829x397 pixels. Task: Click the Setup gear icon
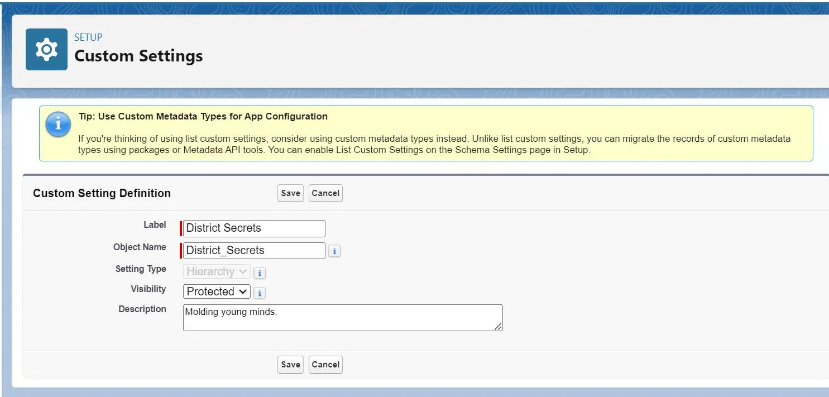tap(46, 50)
